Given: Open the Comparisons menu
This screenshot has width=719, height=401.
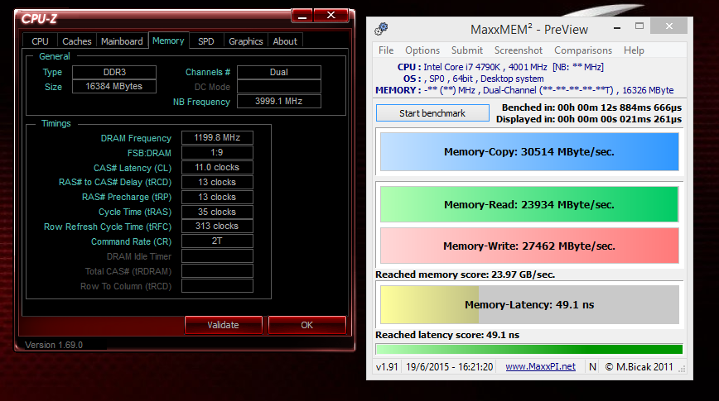Looking at the screenshot, I should coord(583,50).
